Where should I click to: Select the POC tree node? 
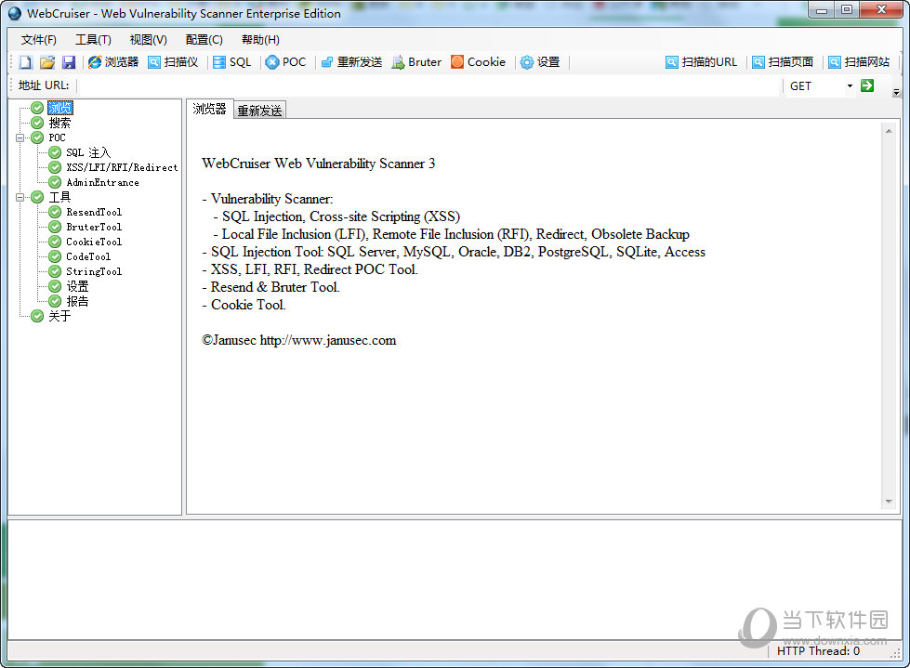57,138
